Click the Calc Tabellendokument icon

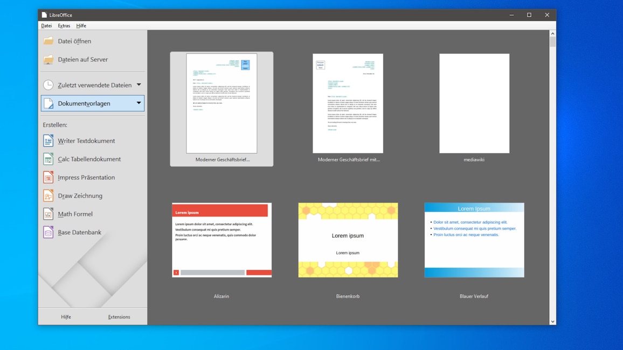point(48,159)
